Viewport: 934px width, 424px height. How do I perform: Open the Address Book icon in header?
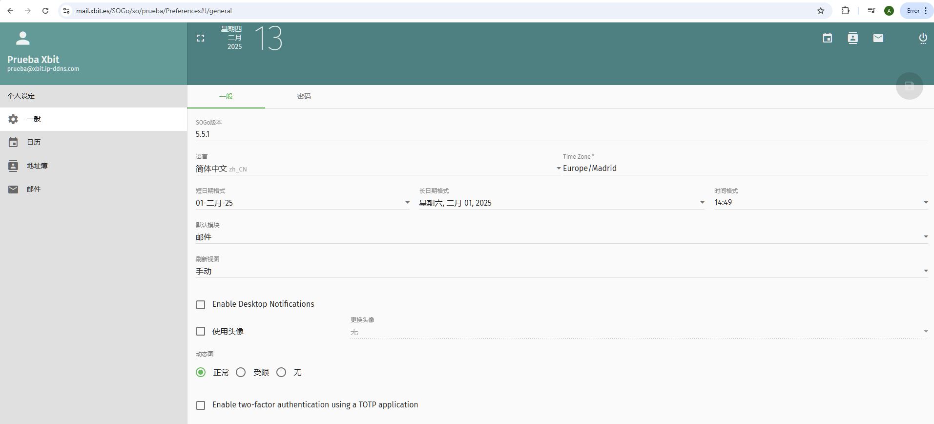[852, 38]
